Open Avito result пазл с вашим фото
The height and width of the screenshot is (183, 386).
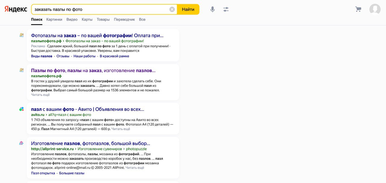point(87,109)
